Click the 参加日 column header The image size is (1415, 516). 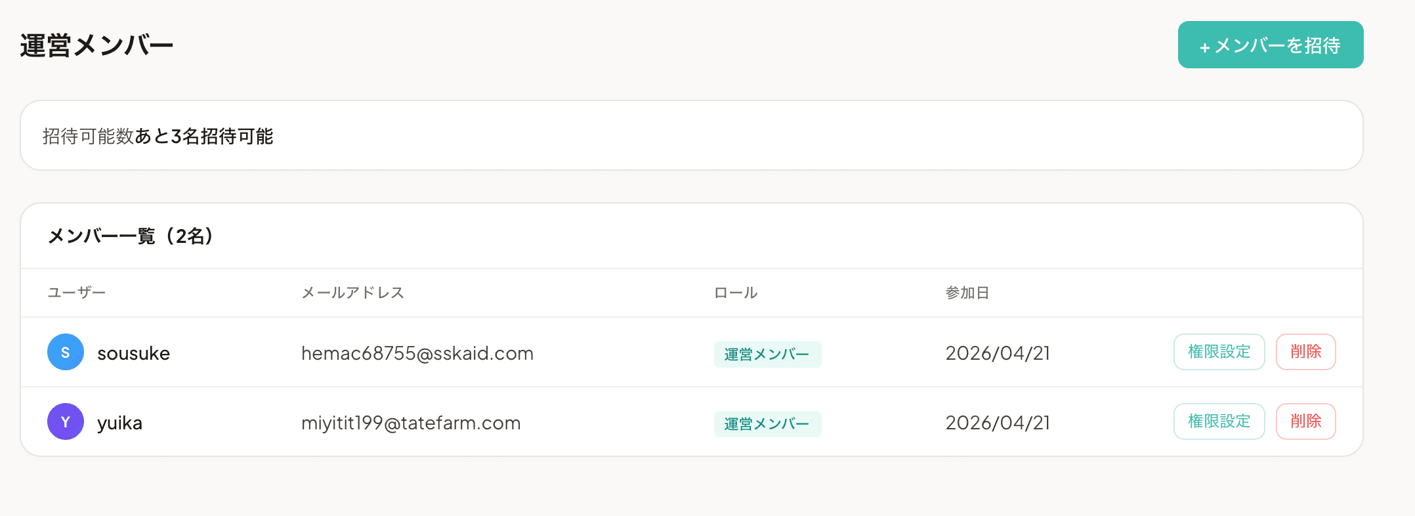[x=967, y=293]
